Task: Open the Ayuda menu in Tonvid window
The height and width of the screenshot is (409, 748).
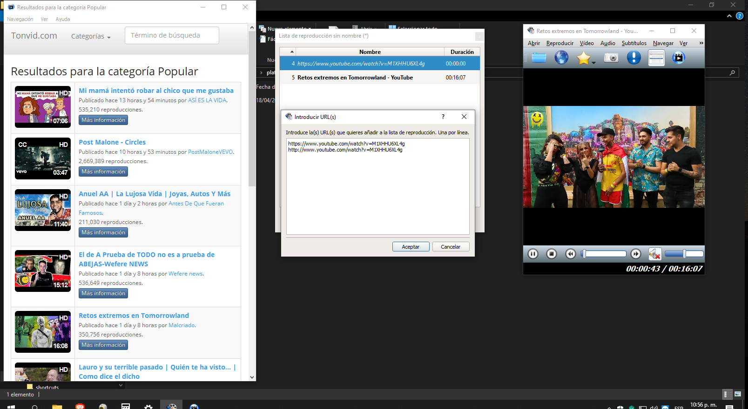Action: click(63, 19)
